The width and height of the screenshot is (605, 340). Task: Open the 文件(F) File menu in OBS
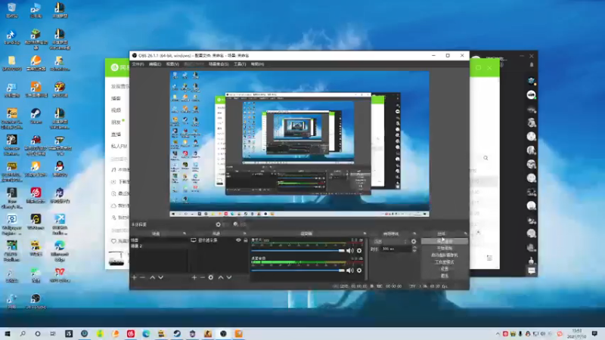click(138, 64)
